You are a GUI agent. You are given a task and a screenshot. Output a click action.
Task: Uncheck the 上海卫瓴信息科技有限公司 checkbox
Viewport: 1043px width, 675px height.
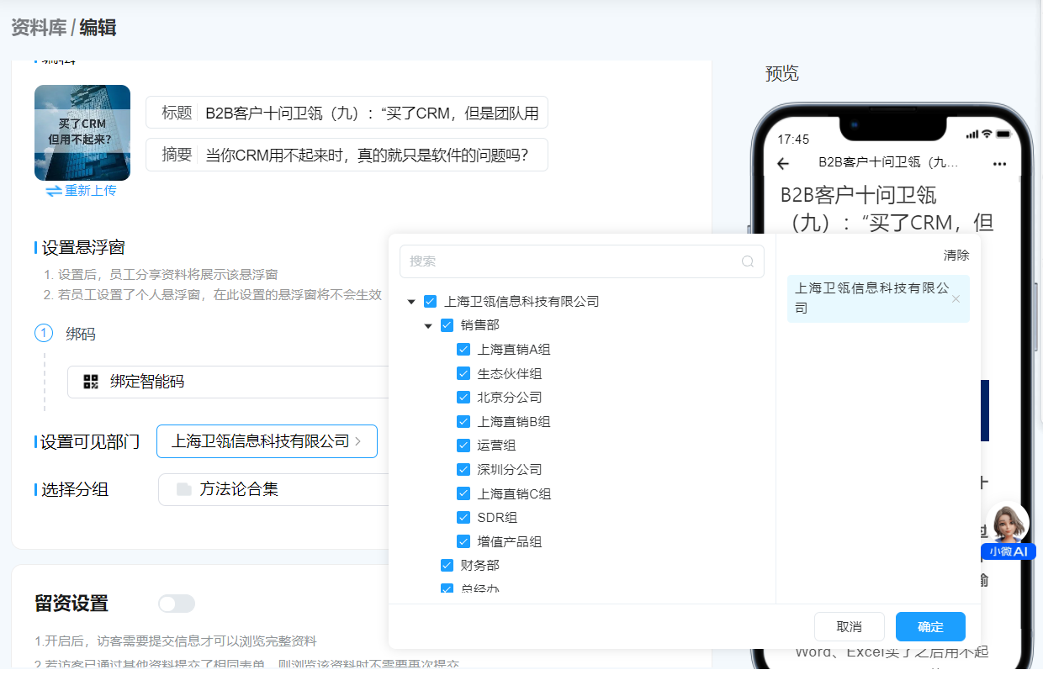pos(431,301)
